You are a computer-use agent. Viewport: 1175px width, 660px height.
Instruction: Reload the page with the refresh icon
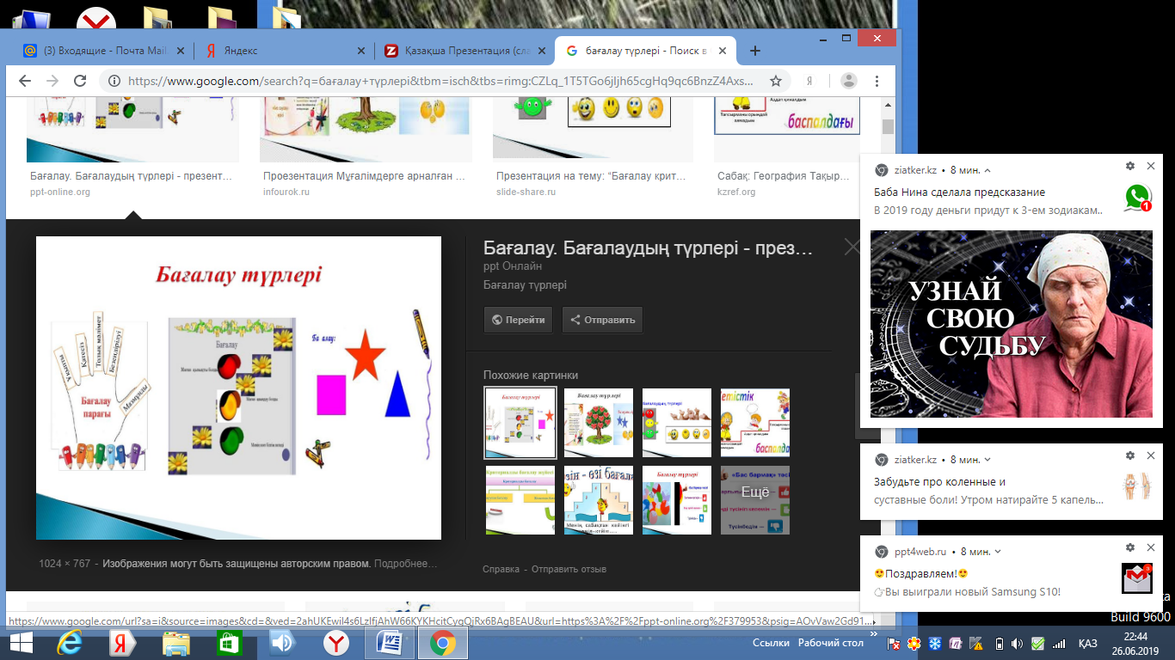point(80,81)
